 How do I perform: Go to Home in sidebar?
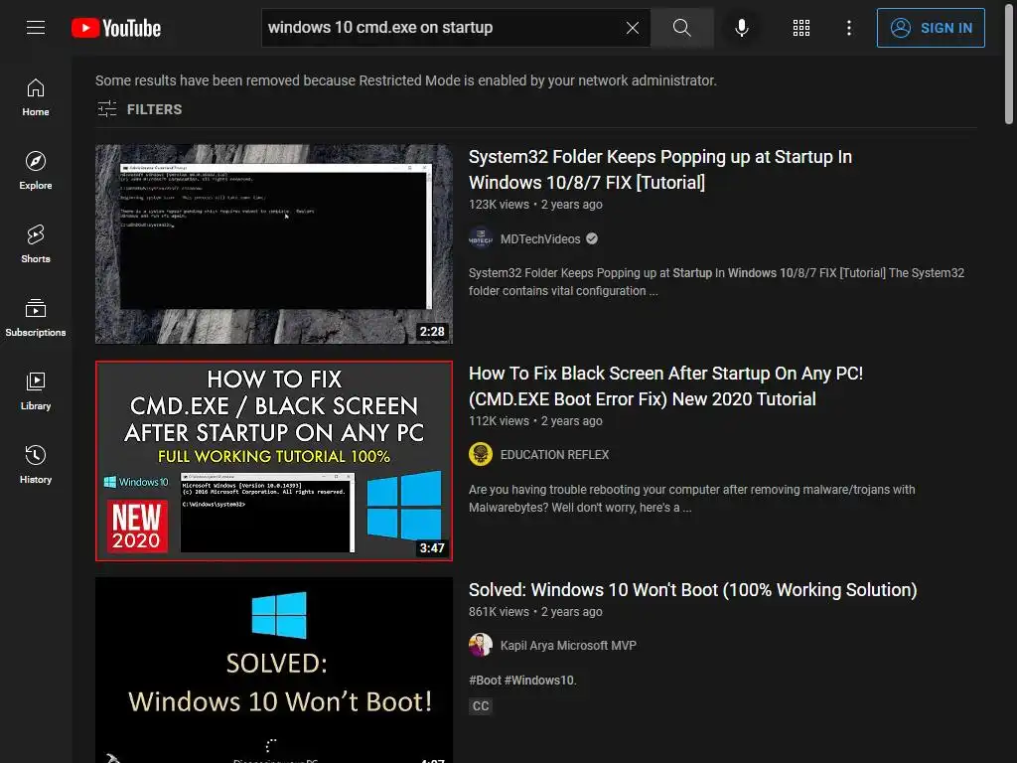pyautogui.click(x=36, y=97)
